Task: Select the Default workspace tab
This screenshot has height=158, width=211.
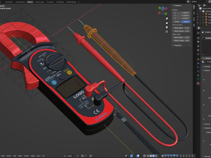Action: tap(30, 2)
